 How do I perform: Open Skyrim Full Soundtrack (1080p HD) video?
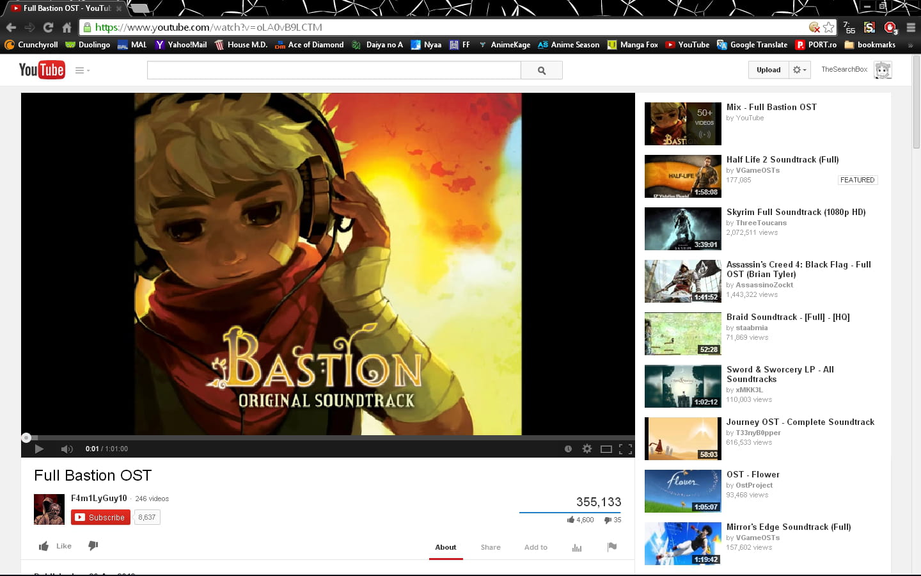point(796,212)
